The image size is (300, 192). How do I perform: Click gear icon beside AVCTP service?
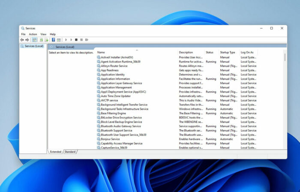(x=99, y=100)
